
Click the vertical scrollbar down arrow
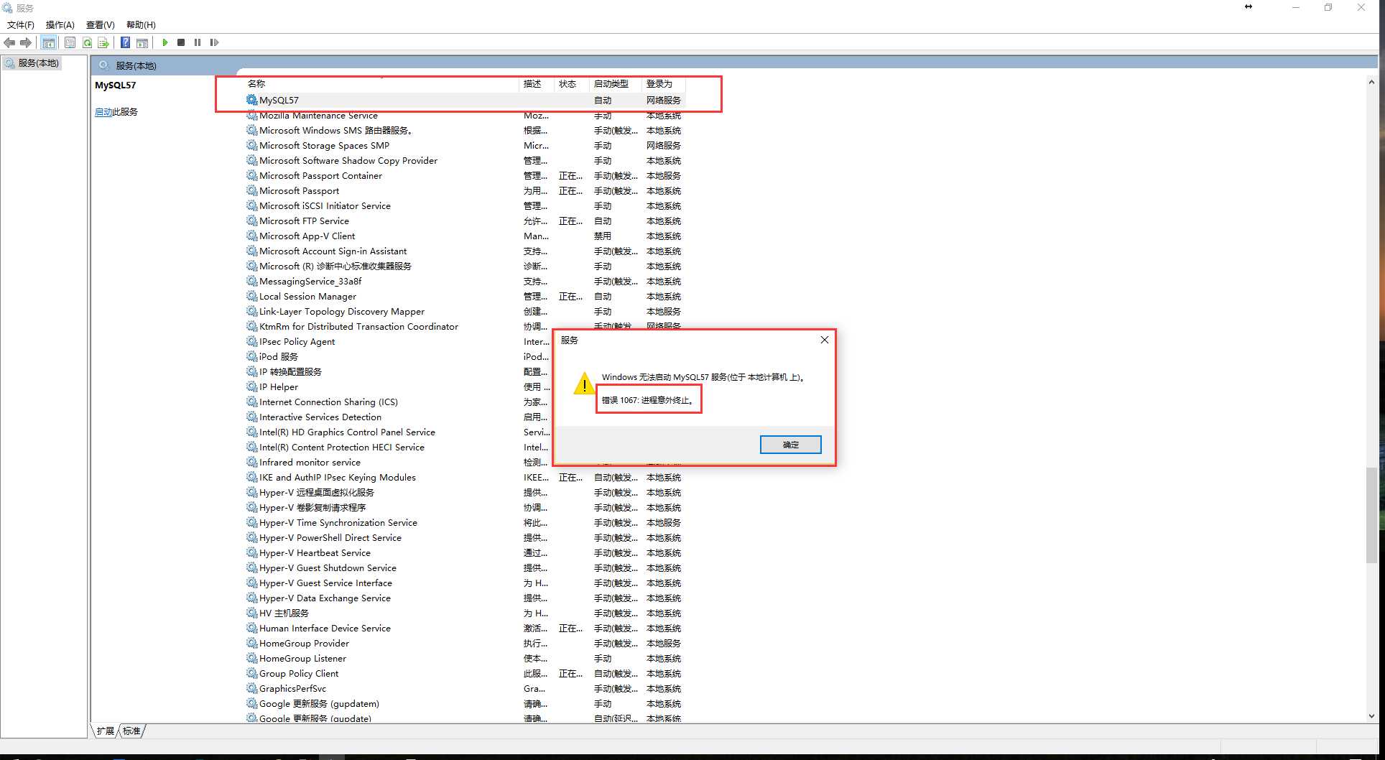click(x=1371, y=715)
